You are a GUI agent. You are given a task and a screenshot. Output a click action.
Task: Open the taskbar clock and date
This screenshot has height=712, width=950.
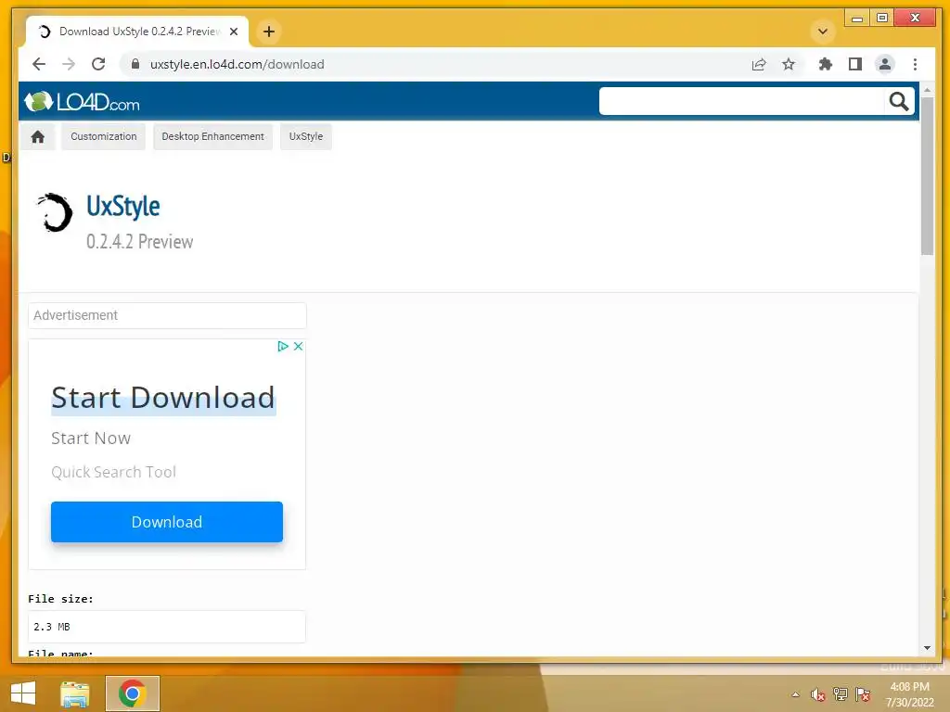click(909, 694)
